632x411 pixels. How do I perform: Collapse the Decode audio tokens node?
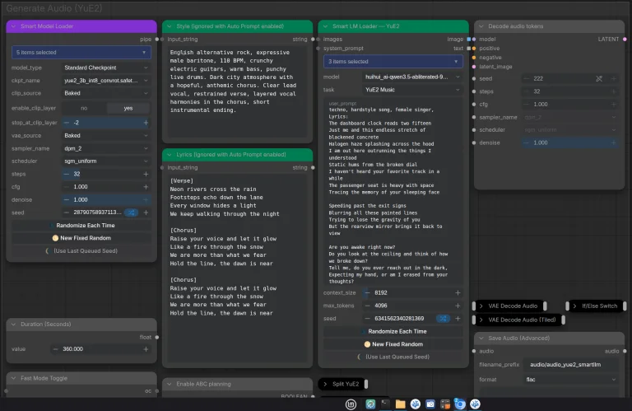(481, 26)
